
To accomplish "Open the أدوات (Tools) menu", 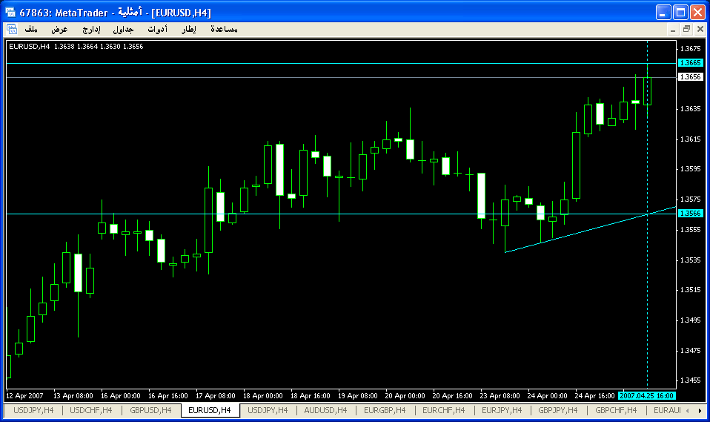I will pyautogui.click(x=158, y=30).
